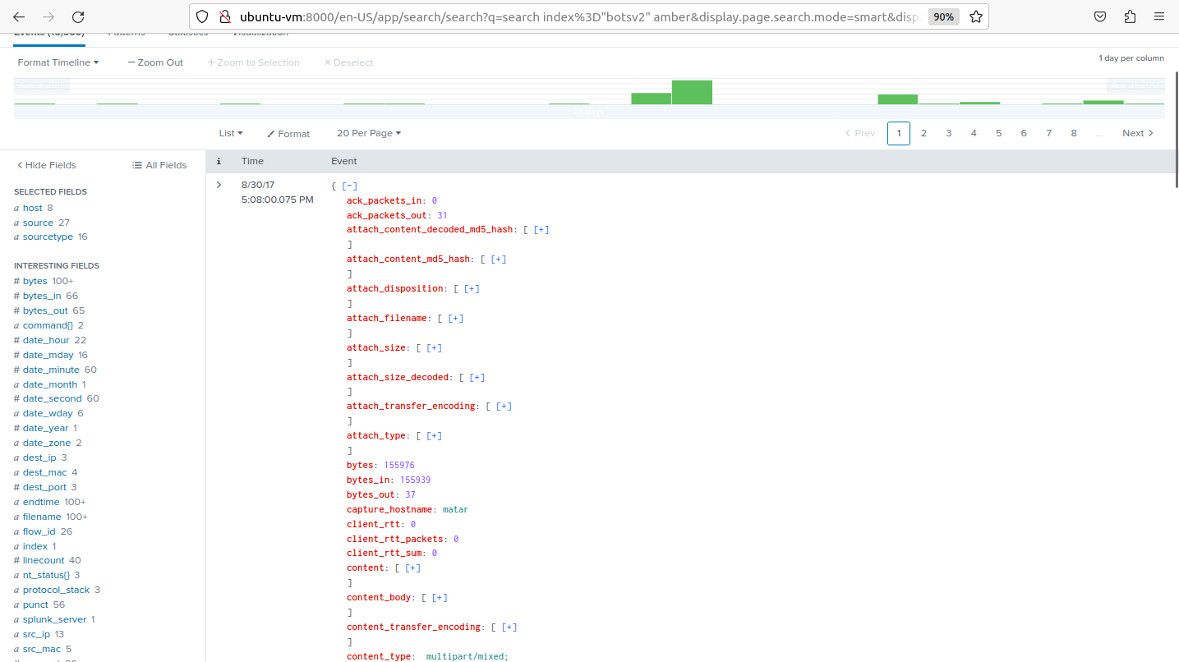The width and height of the screenshot is (1179, 662).
Task: Go to page 2 of search results
Action: [923, 132]
